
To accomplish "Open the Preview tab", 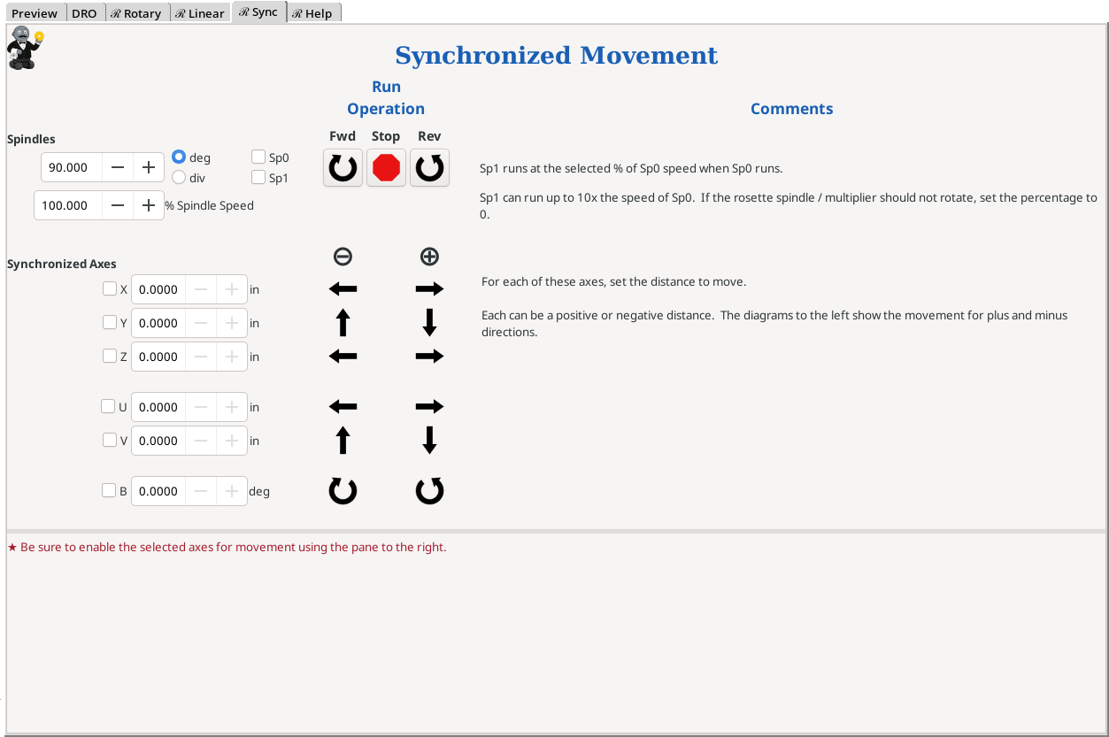I will 35,13.
